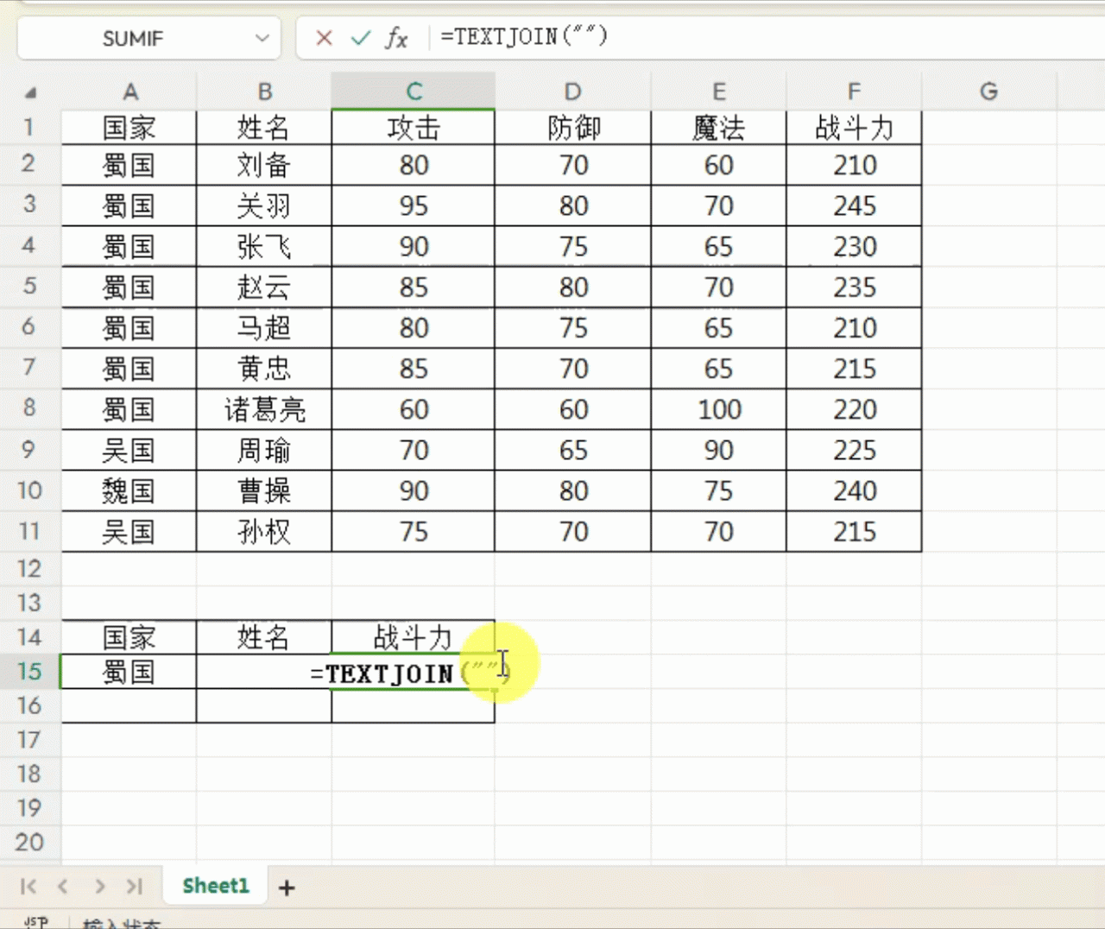Click cell with name 诸葛亮
1105x929 pixels.
click(x=264, y=409)
